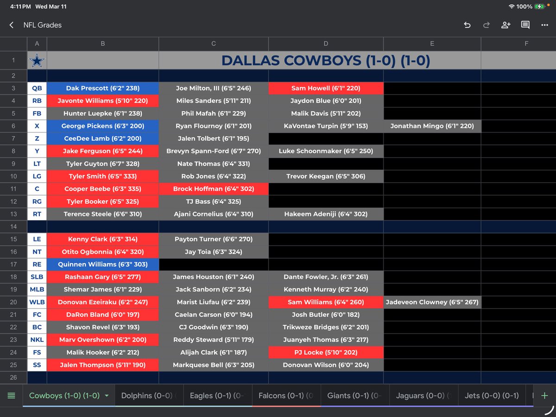
Task: Select the Sam Williams (6'4" 260) cell
Action: pyautogui.click(x=326, y=302)
